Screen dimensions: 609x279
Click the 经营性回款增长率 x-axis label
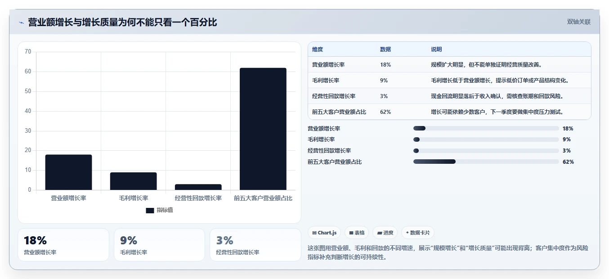pyautogui.click(x=198, y=198)
